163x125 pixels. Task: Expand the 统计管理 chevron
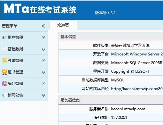coord(43,84)
